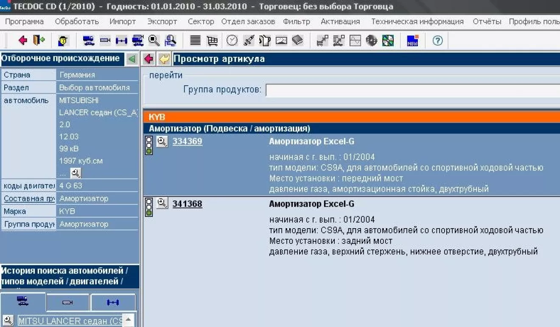Click the magnifying glass search toolbar icon
560x327 pixels.
click(x=154, y=40)
